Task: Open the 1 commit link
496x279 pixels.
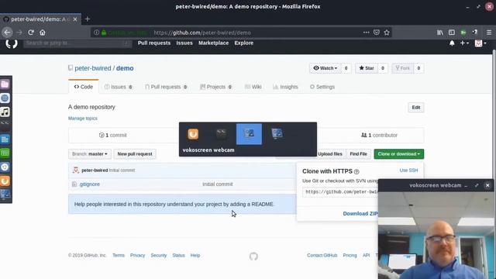Action: [113, 135]
